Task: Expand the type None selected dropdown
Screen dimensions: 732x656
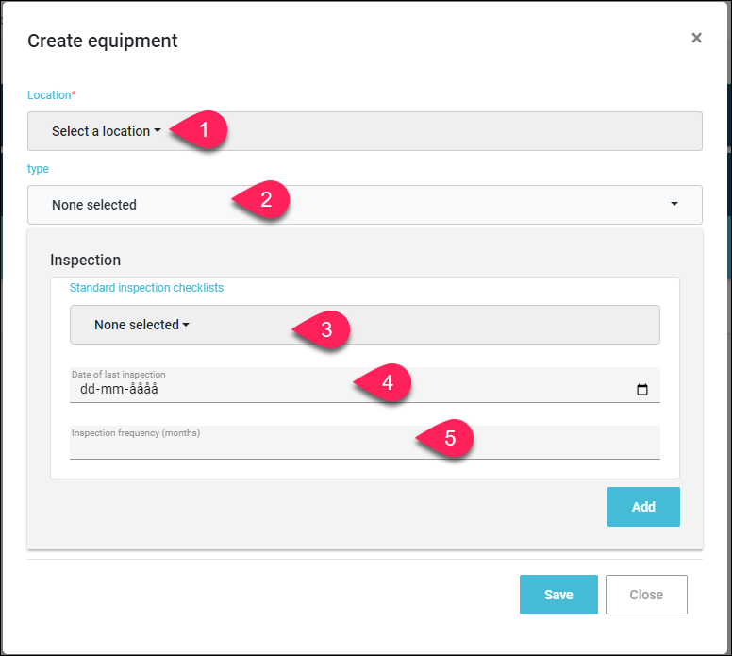Action: pyautogui.click(x=365, y=205)
